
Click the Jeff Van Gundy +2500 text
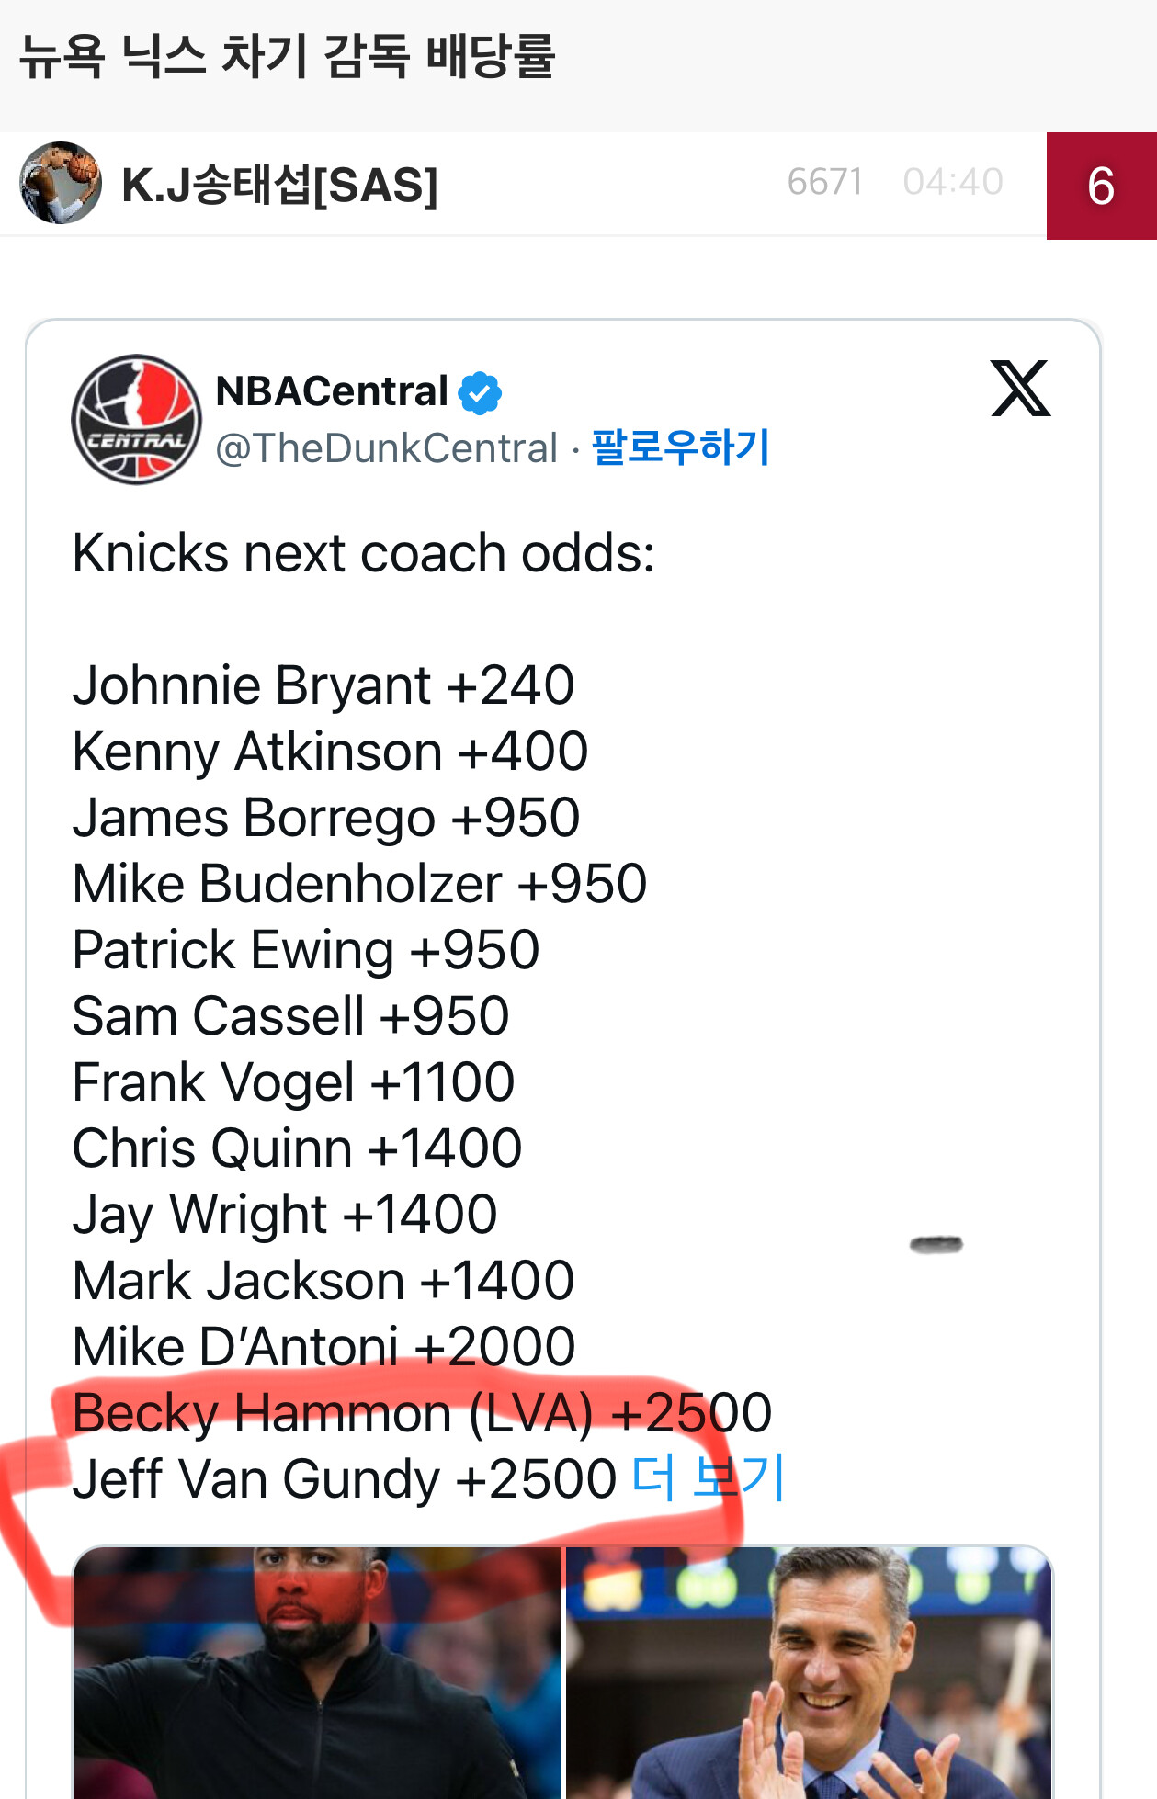pyautogui.click(x=345, y=1479)
